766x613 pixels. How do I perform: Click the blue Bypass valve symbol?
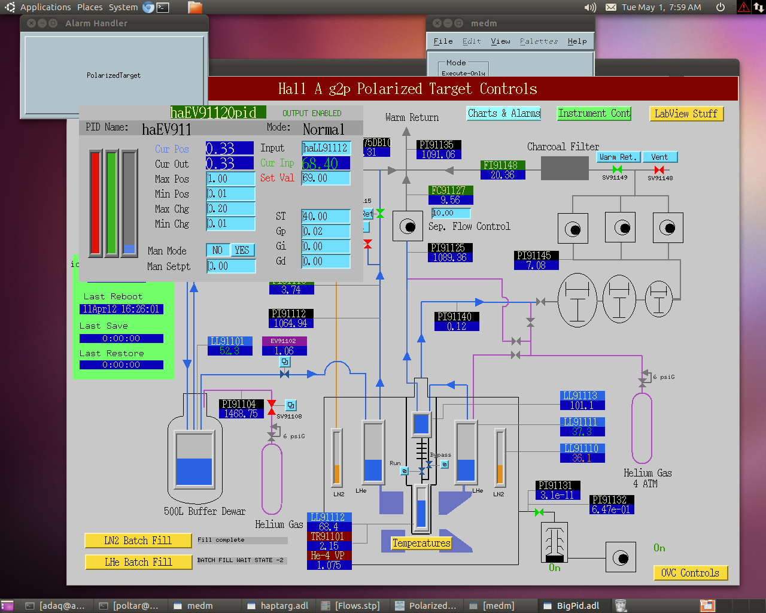pos(429,465)
